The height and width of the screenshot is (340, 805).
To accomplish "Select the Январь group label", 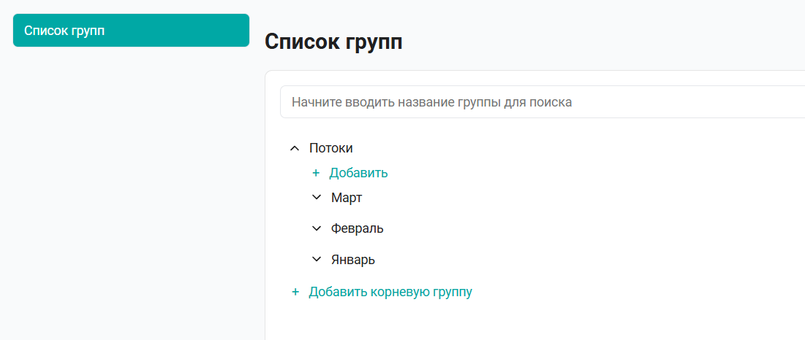I will [353, 260].
